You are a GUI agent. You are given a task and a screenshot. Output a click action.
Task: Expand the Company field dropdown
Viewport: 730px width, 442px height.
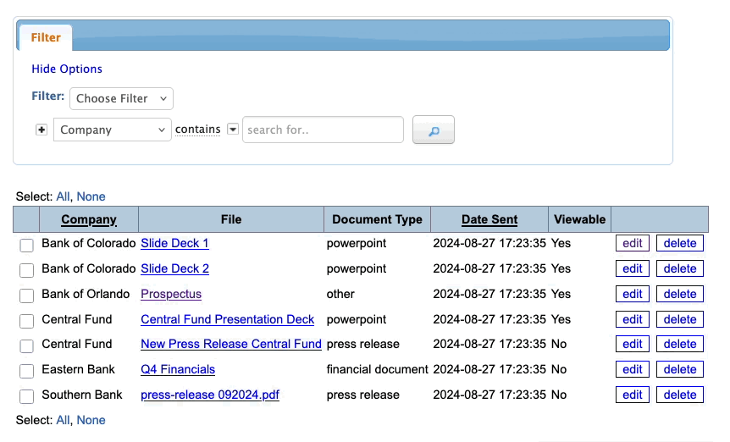point(113,130)
